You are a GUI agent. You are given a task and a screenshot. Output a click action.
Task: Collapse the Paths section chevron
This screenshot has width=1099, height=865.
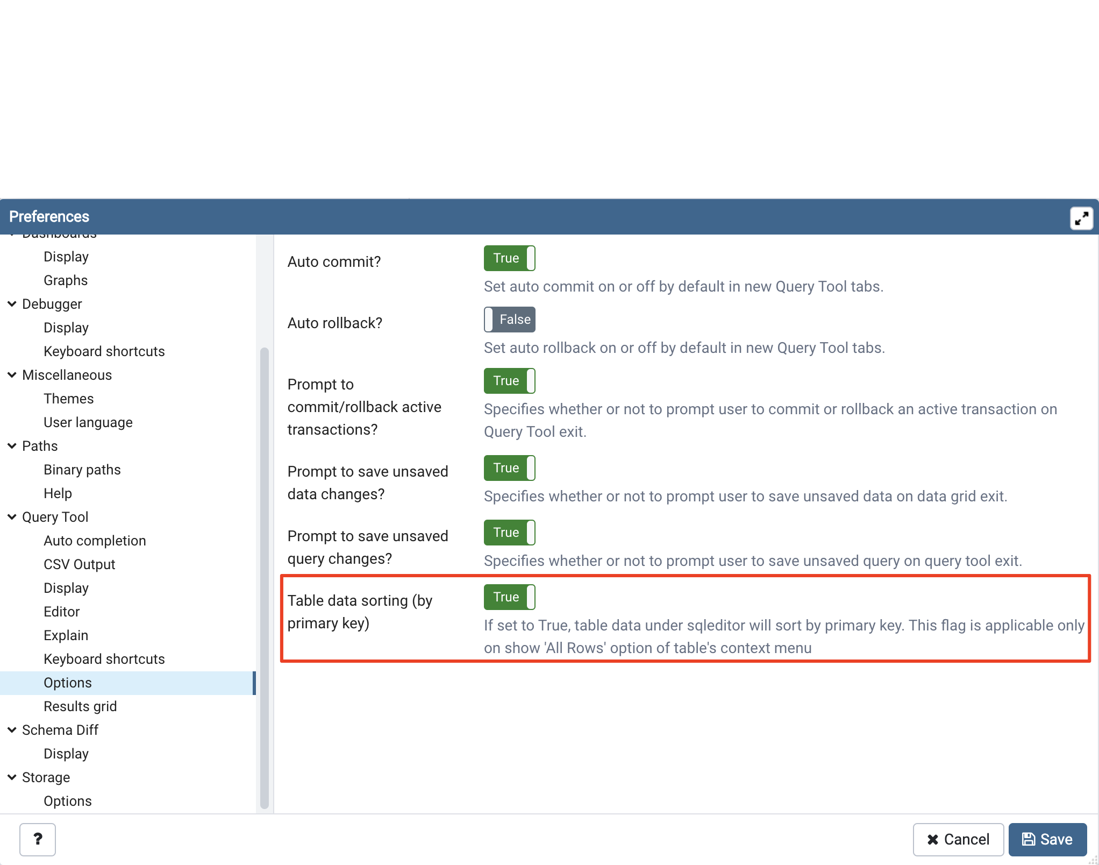pyautogui.click(x=12, y=446)
